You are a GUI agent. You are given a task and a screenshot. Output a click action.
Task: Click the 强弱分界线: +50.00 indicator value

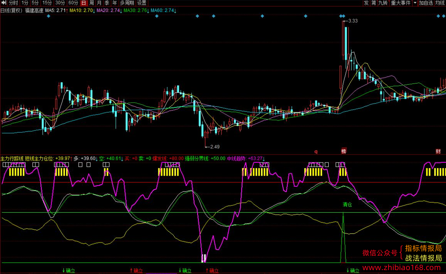[205, 159]
